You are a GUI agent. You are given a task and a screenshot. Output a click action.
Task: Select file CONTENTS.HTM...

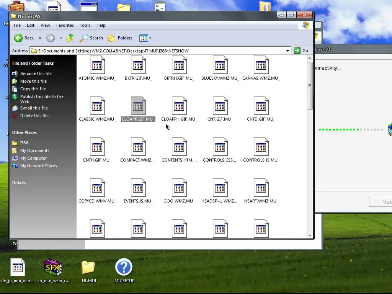coord(179,150)
